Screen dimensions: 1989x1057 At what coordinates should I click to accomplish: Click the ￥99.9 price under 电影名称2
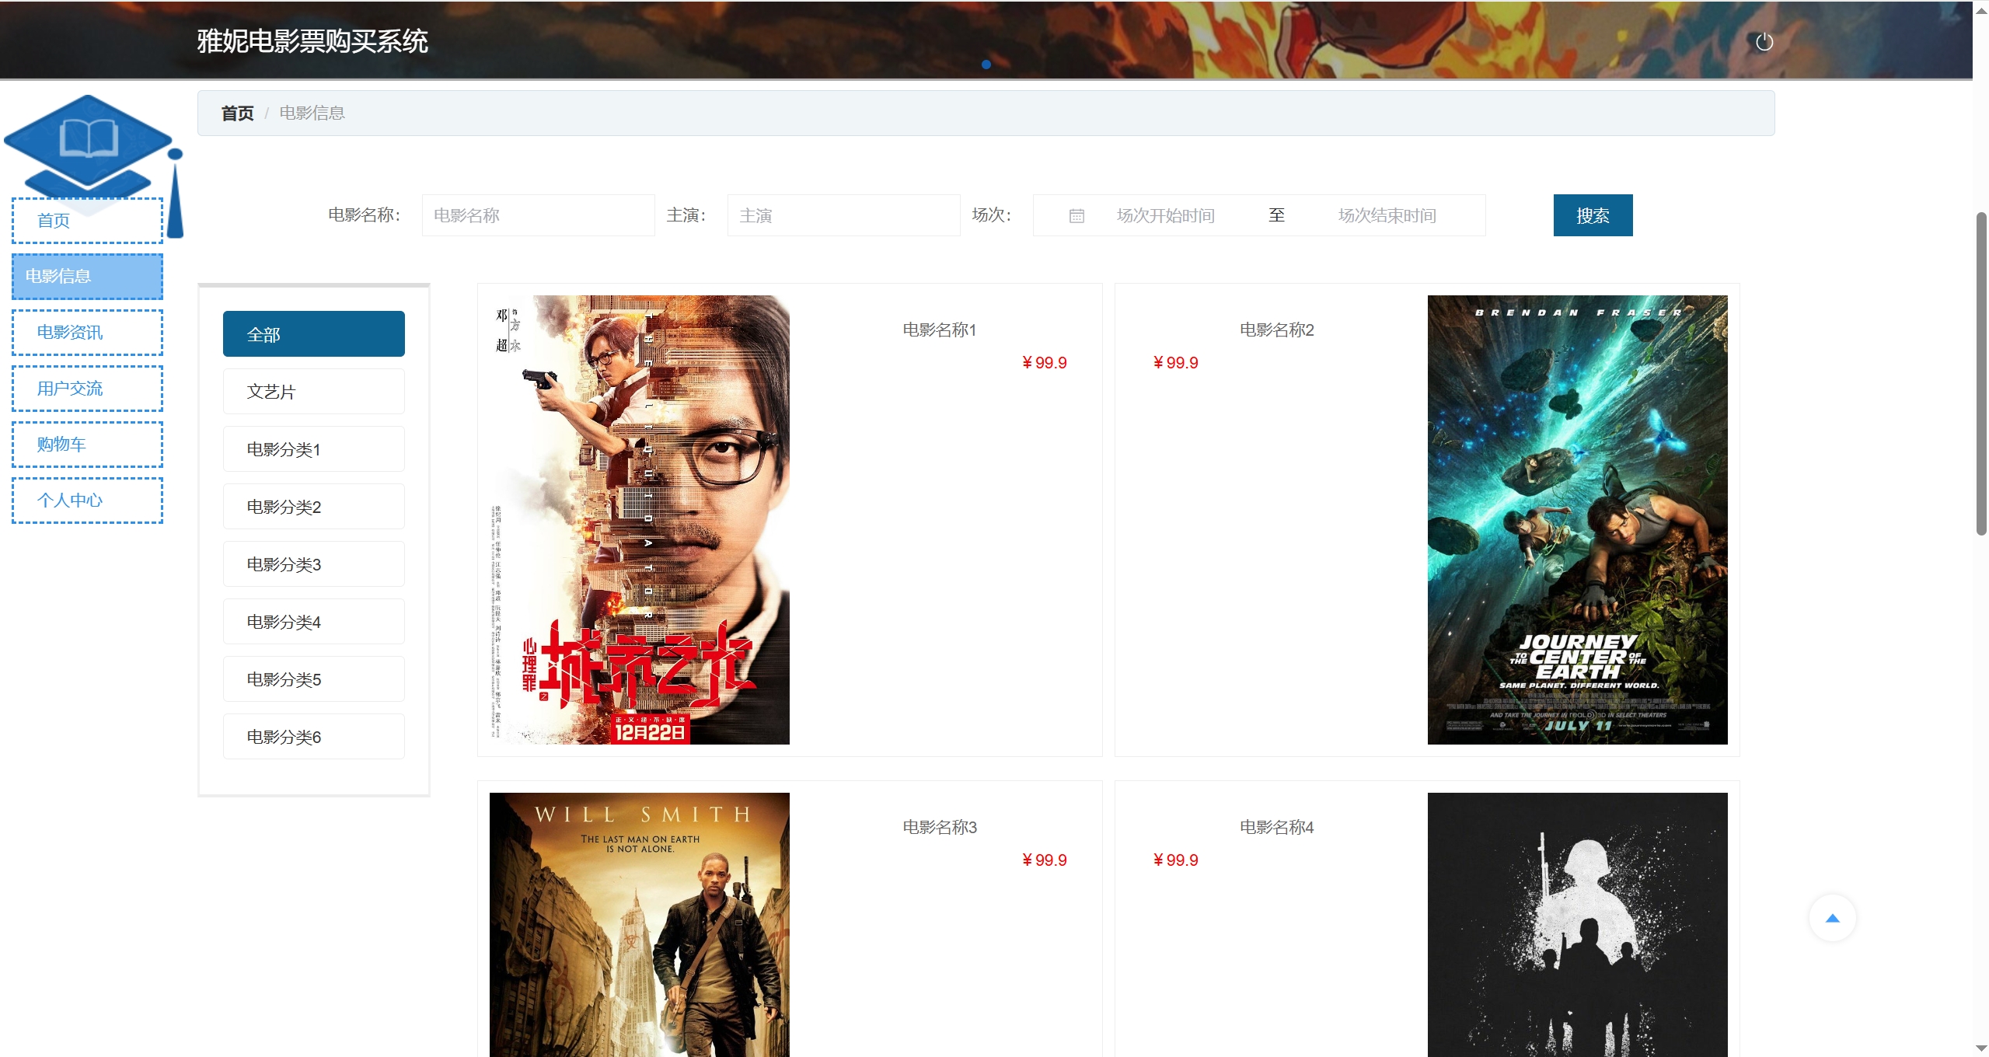click(x=1175, y=363)
